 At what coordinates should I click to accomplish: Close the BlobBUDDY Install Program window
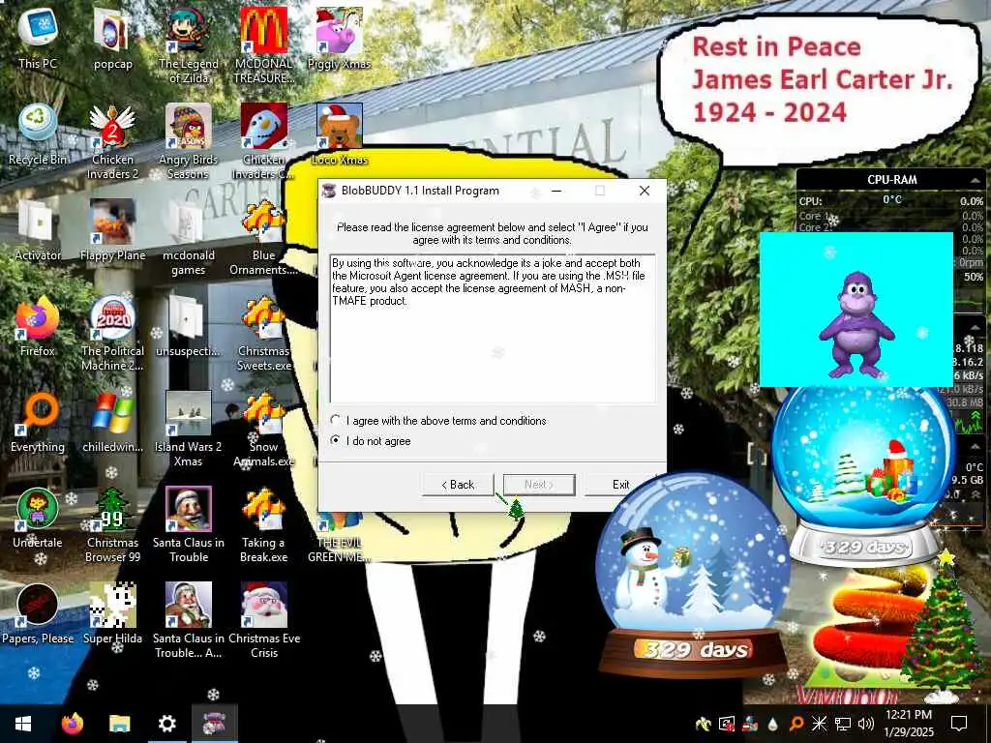tap(644, 191)
